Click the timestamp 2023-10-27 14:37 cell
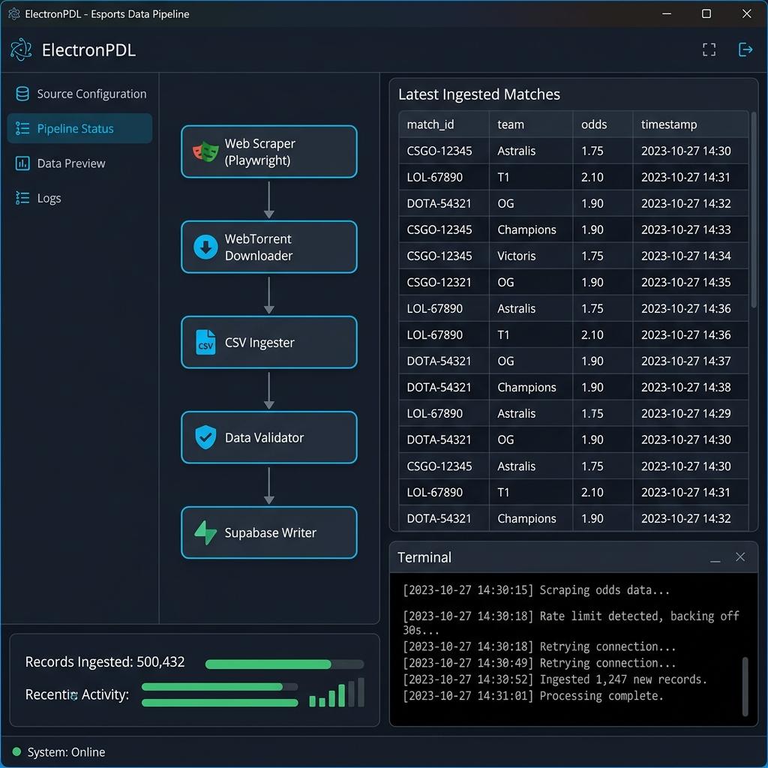 691,361
